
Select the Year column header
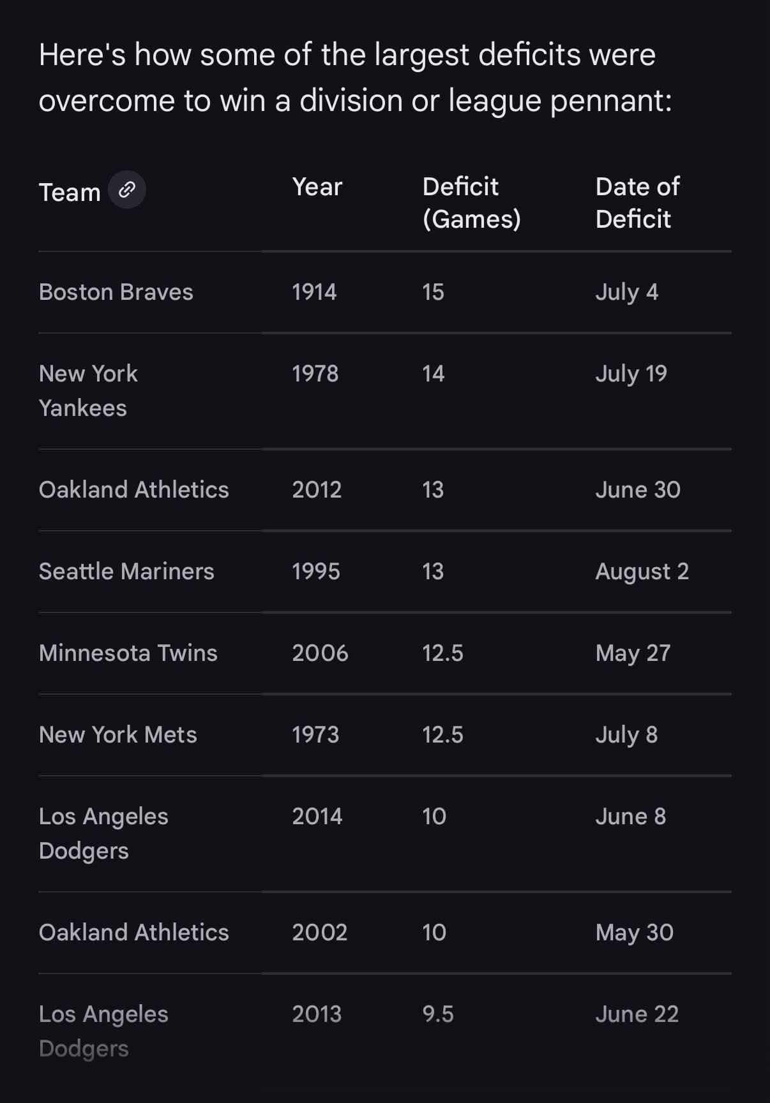[x=317, y=187]
